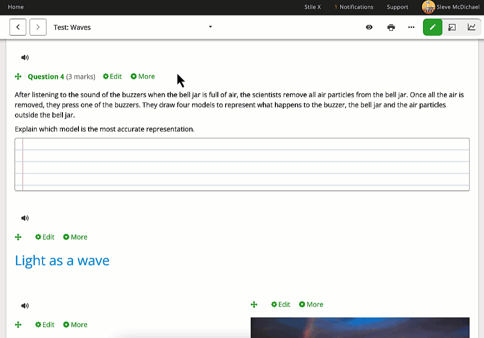Go to previous page with left arrow

[18, 28]
